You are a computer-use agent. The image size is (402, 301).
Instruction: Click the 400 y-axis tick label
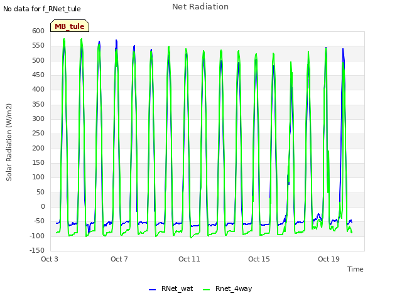[38, 89]
